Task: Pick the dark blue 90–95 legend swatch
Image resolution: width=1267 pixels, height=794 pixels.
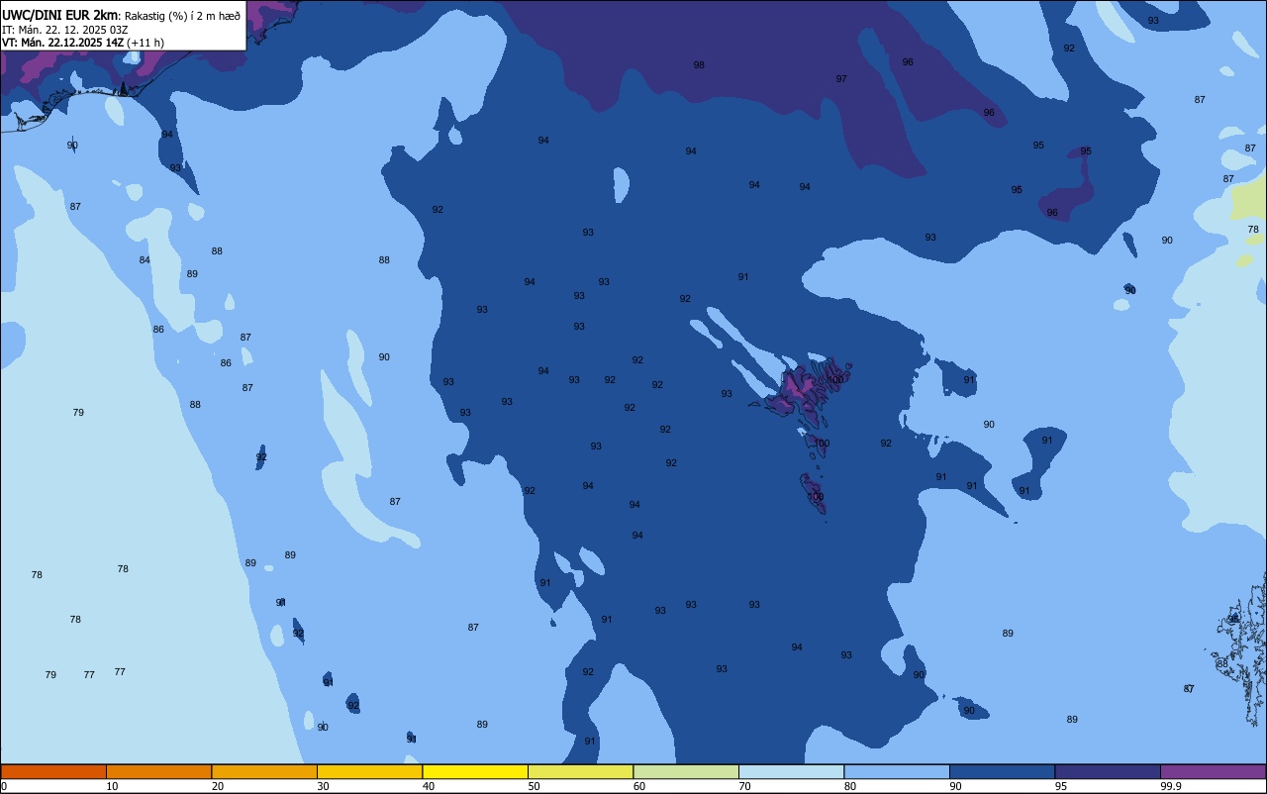Action: 1002,771
